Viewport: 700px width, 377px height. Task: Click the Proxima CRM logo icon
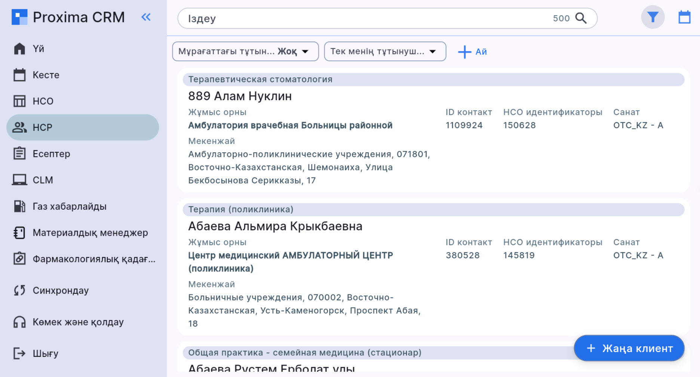pos(19,17)
